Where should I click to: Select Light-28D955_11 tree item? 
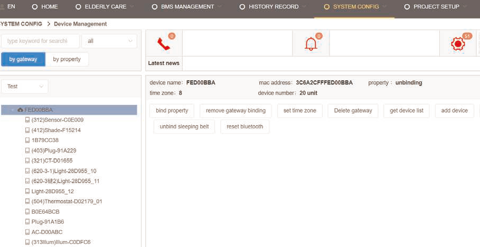(x=65, y=181)
